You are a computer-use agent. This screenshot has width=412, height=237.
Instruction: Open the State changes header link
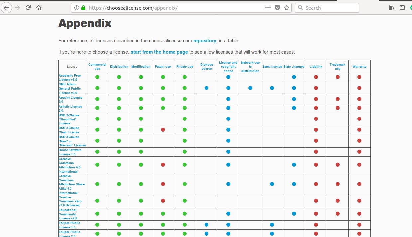click(294, 67)
